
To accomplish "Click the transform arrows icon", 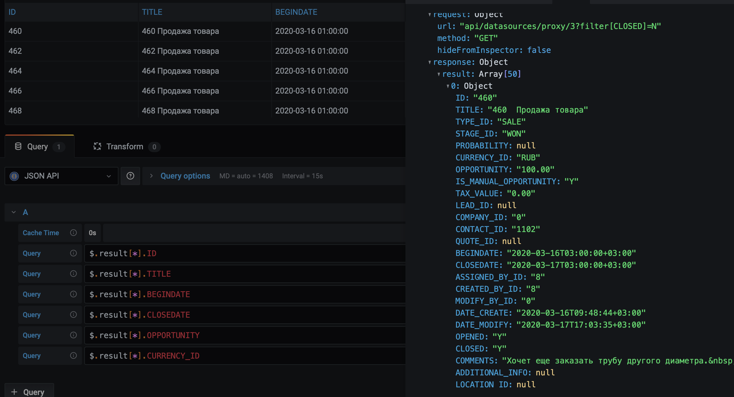I will point(97,146).
